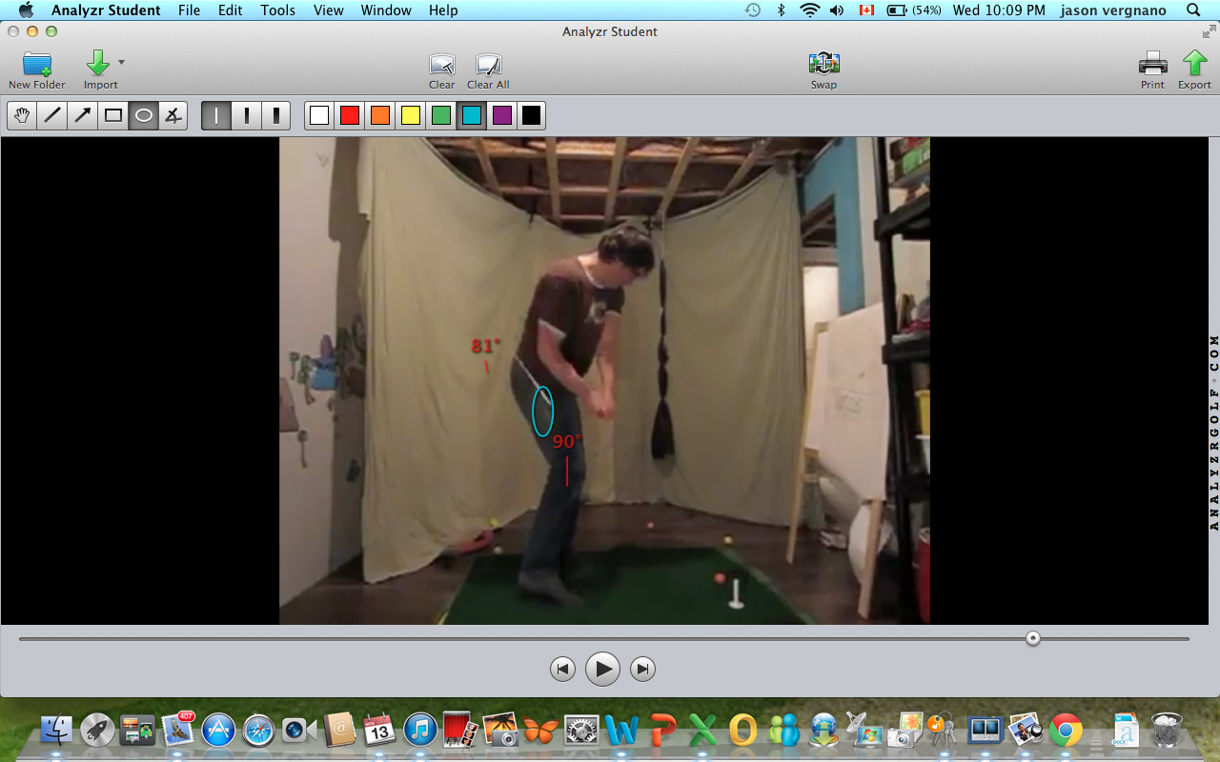Select the line drawing tool
The image size is (1220, 762).
pyautogui.click(x=52, y=115)
